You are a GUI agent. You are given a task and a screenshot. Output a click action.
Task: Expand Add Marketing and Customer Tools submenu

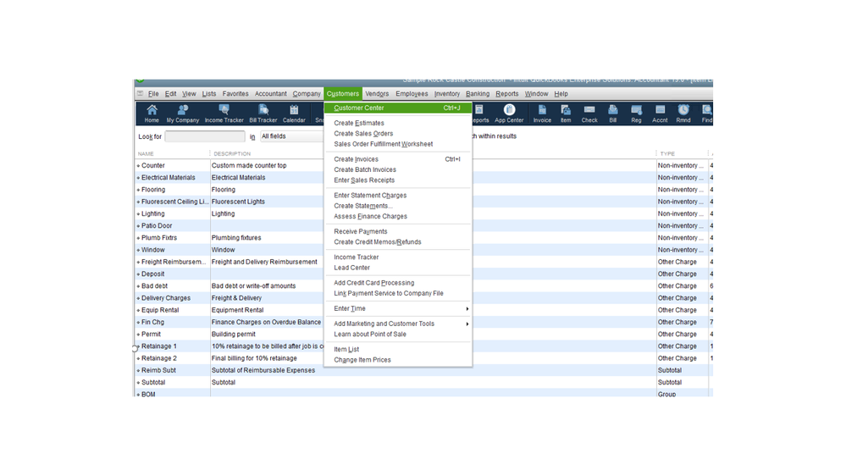pyautogui.click(x=398, y=324)
